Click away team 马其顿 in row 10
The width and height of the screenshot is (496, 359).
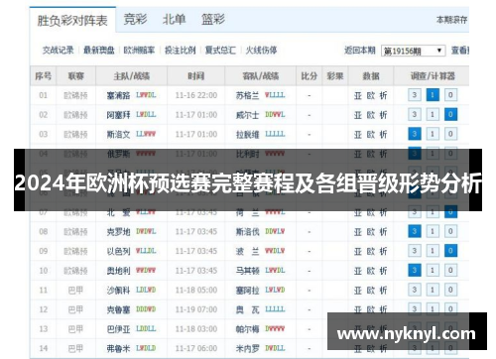[247, 271]
